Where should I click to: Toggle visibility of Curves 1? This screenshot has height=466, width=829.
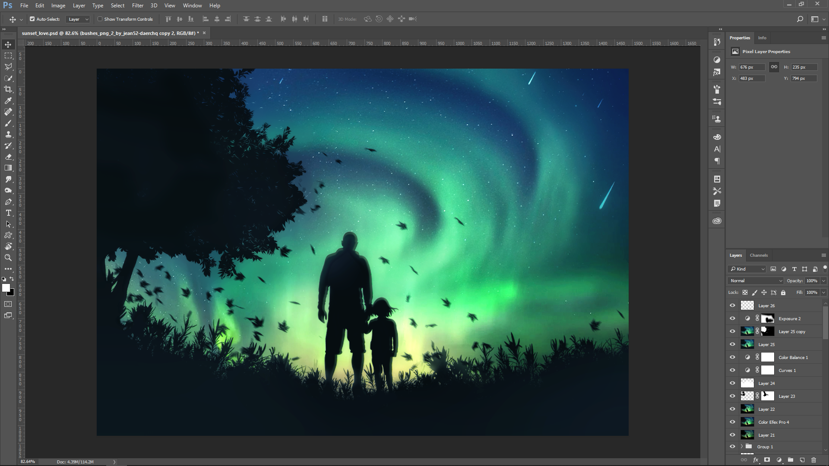(732, 370)
